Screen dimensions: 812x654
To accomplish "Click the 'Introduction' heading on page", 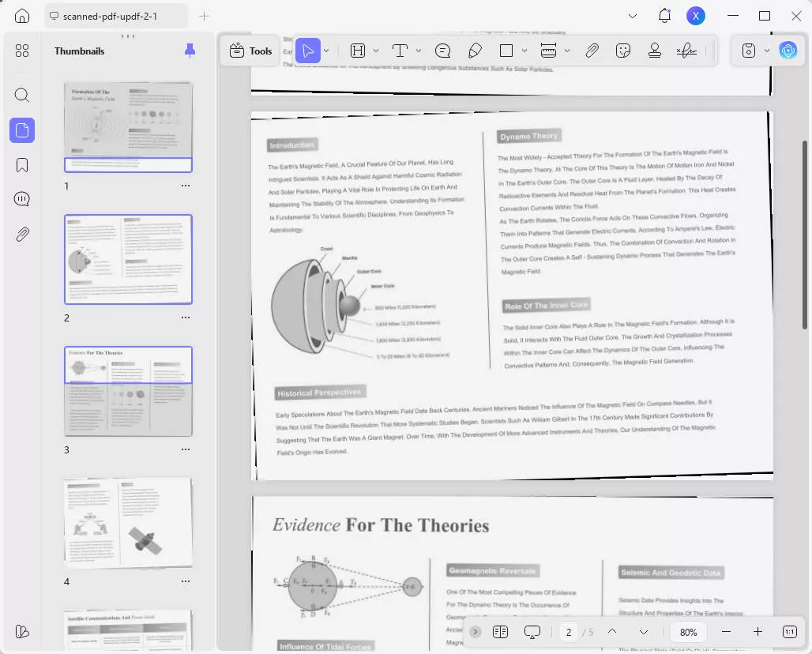I will (292, 145).
